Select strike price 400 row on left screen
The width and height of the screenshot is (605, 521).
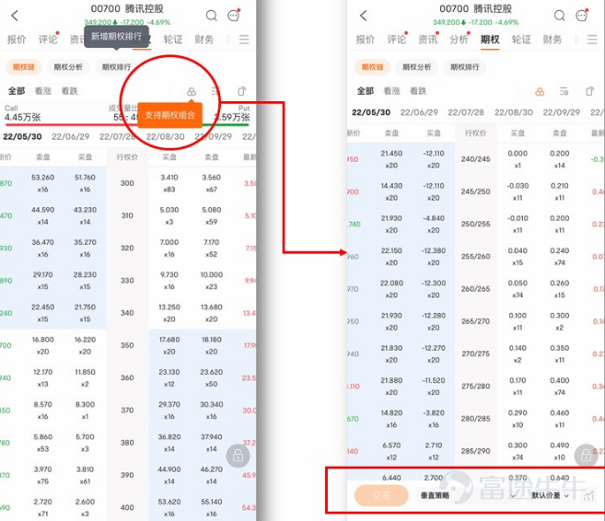coord(127,507)
